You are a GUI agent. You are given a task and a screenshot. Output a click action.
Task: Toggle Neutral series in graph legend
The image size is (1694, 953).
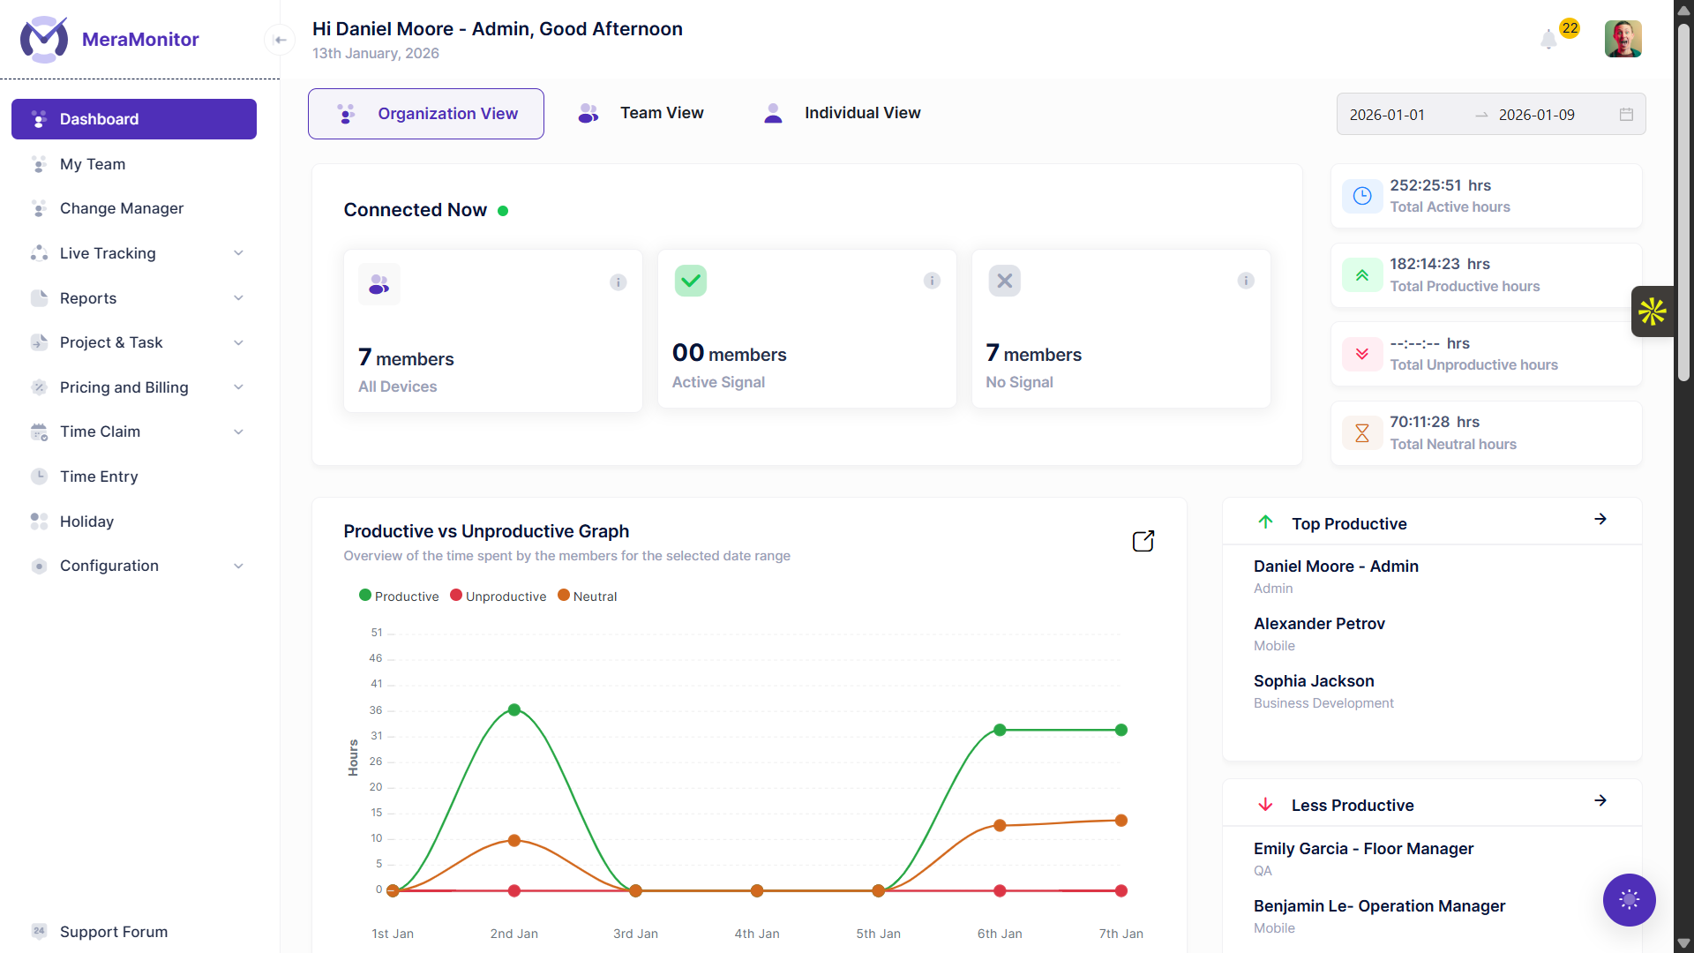click(x=588, y=597)
